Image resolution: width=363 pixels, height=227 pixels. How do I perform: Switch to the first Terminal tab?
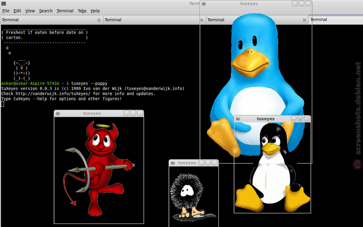pyautogui.click(x=51, y=20)
